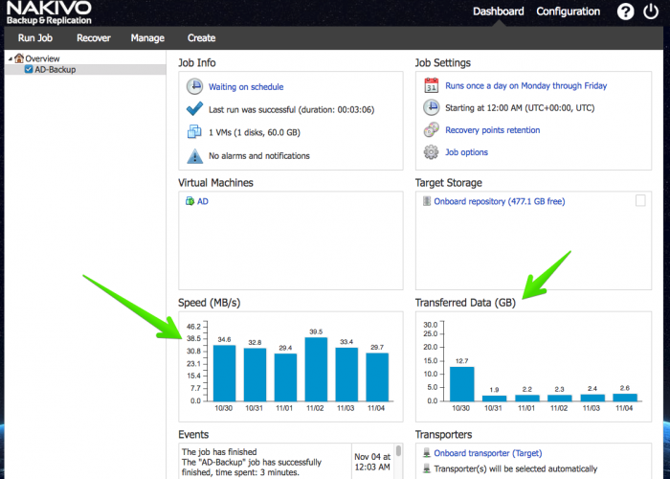Open Onboard repository (477.1 GB free) link

click(x=499, y=201)
